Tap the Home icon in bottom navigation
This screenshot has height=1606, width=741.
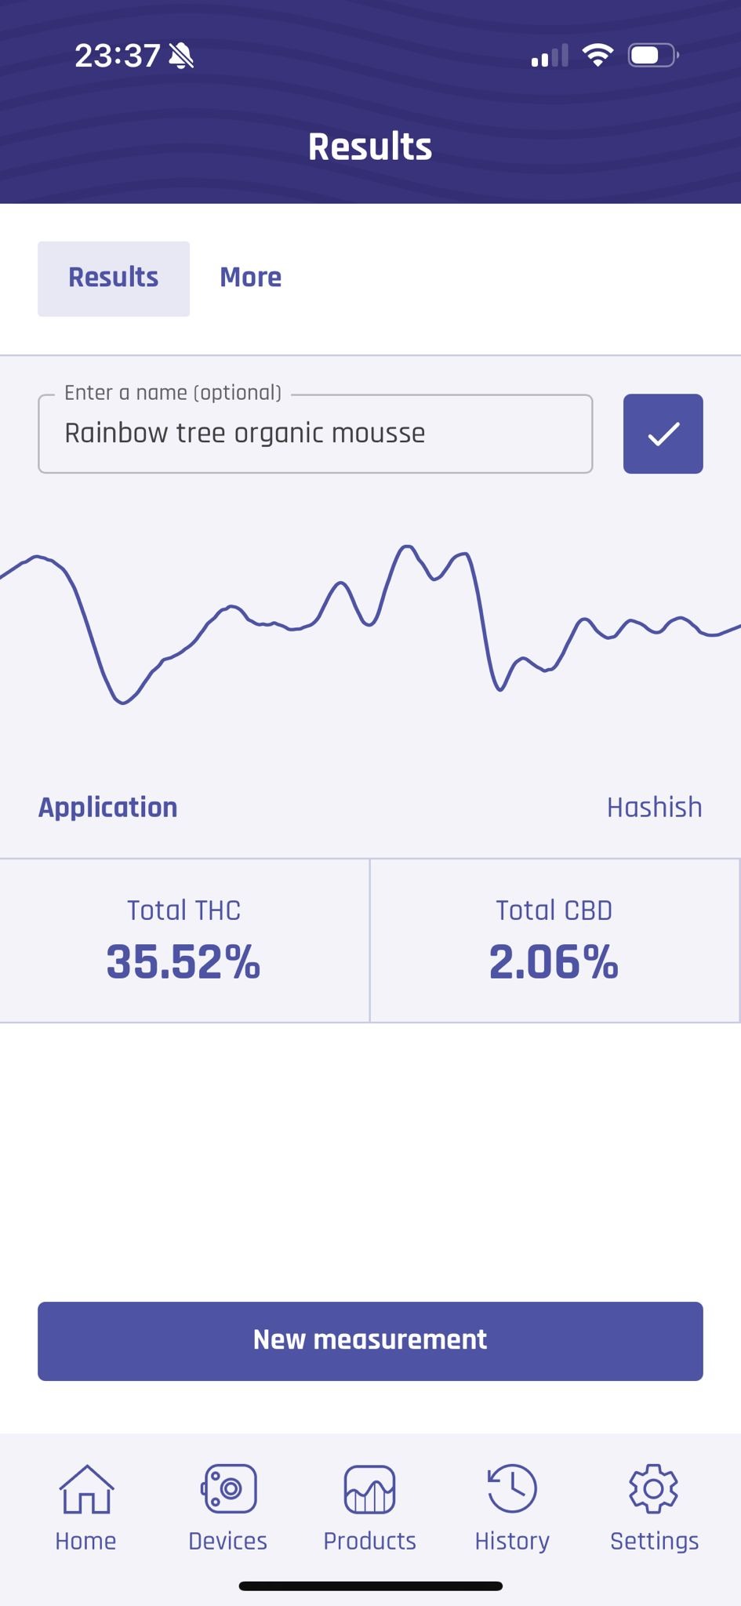pyautogui.click(x=86, y=1488)
